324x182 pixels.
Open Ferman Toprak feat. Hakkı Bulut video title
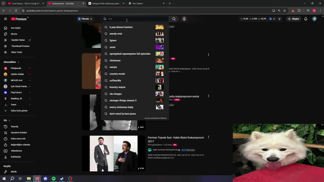point(176,139)
